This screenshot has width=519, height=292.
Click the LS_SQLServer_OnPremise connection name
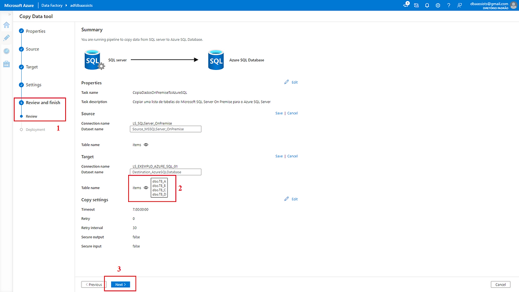click(x=153, y=123)
